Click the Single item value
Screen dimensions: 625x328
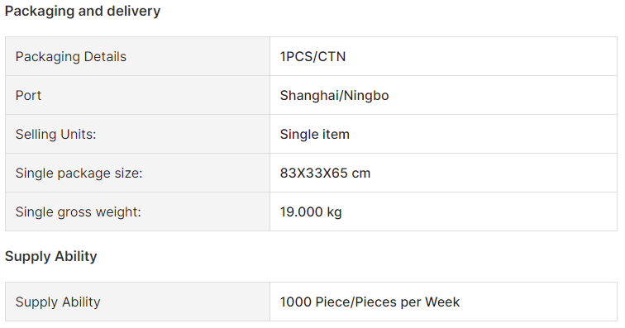pos(315,135)
